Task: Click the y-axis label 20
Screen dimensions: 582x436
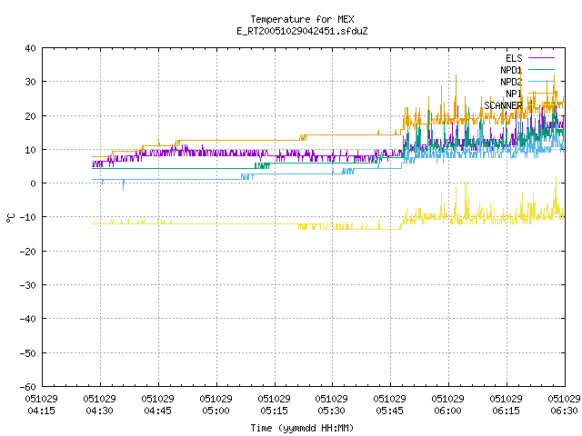Action: [x=30, y=116]
